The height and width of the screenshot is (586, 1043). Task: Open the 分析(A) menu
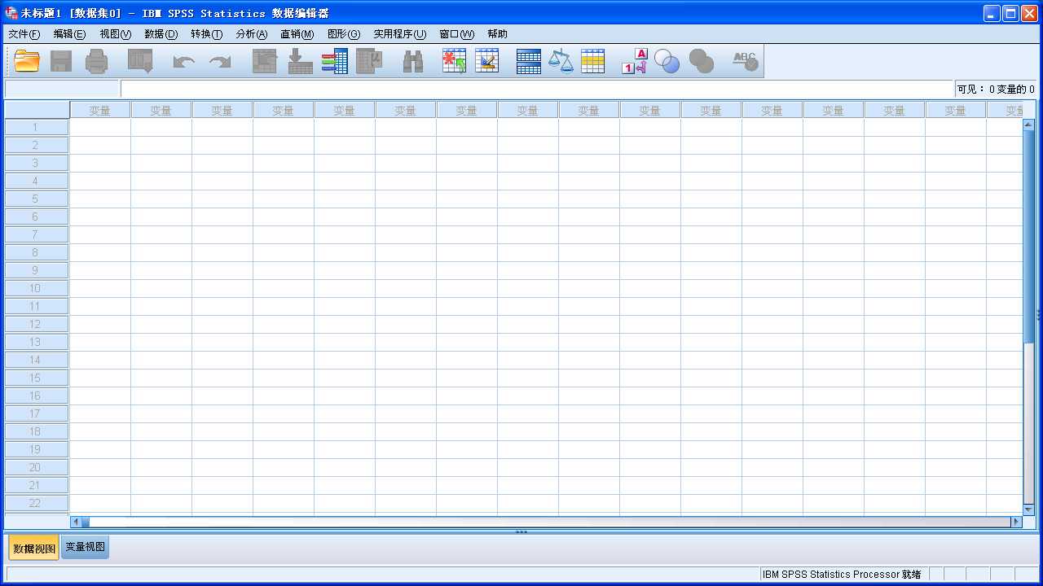[251, 34]
